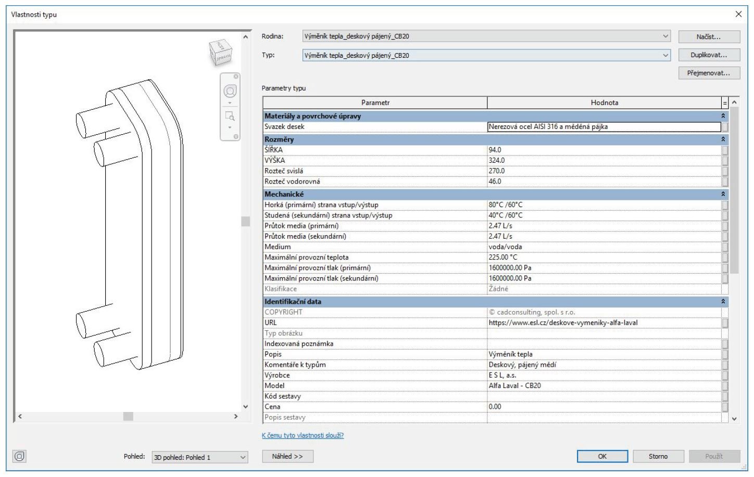Viewport: 754px width, 477px height.
Task: Expand the Pohled view selection dropdown
Action: [x=243, y=457]
